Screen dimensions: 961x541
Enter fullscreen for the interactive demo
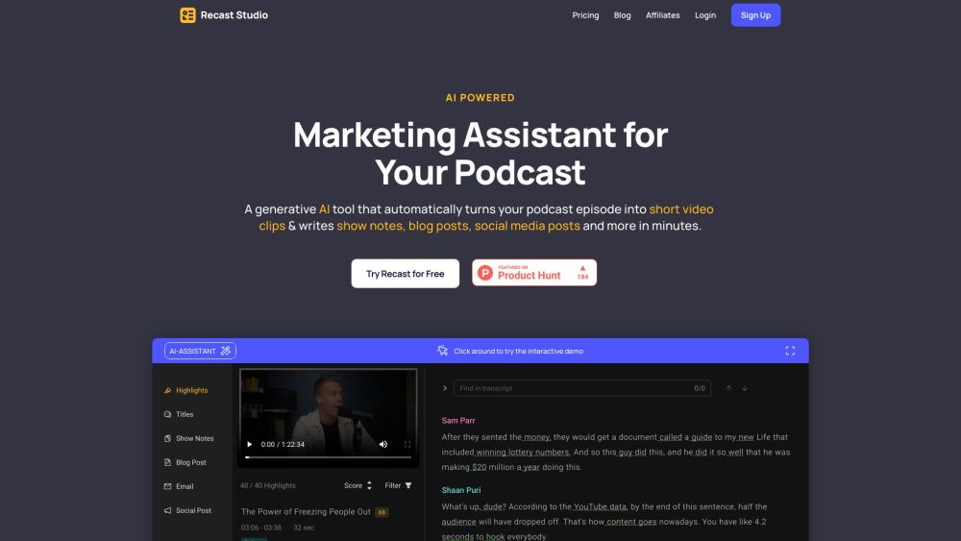(790, 352)
